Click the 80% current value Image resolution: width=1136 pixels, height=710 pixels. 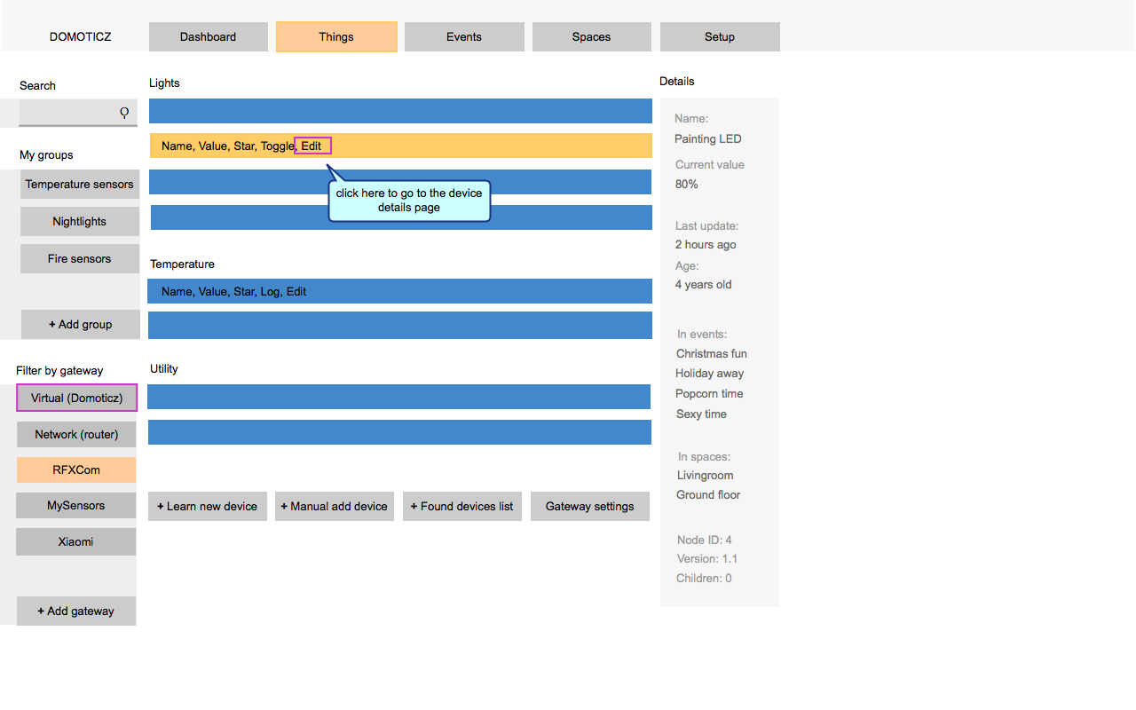point(687,185)
